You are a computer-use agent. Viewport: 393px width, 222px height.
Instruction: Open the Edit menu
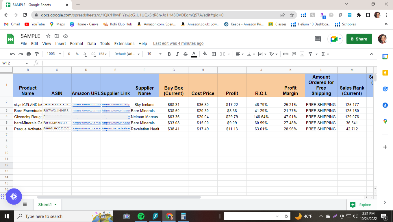click(x=35, y=44)
